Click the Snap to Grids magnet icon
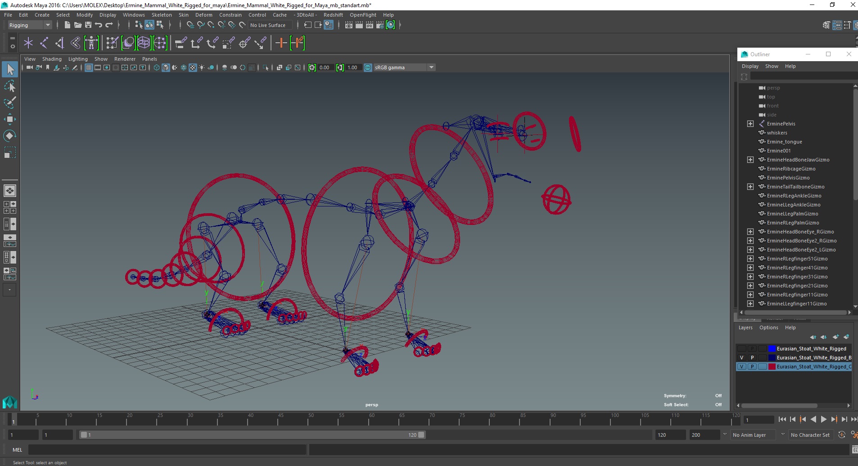Screen dimensions: 858x466 tap(190, 25)
